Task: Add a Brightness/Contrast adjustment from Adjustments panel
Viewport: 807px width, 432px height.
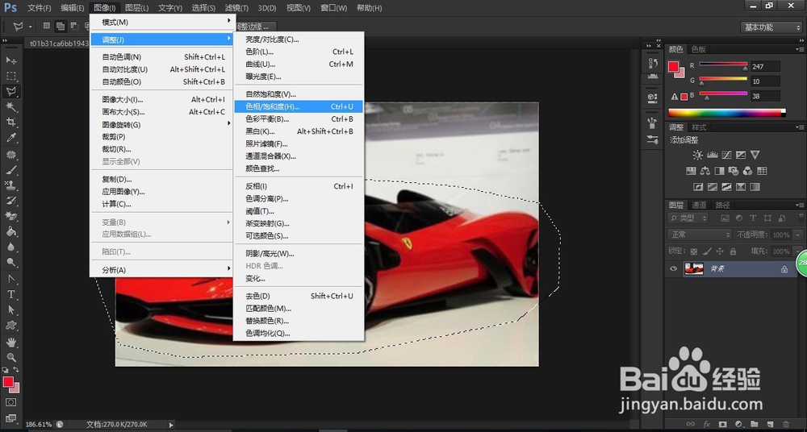Action: click(697, 155)
